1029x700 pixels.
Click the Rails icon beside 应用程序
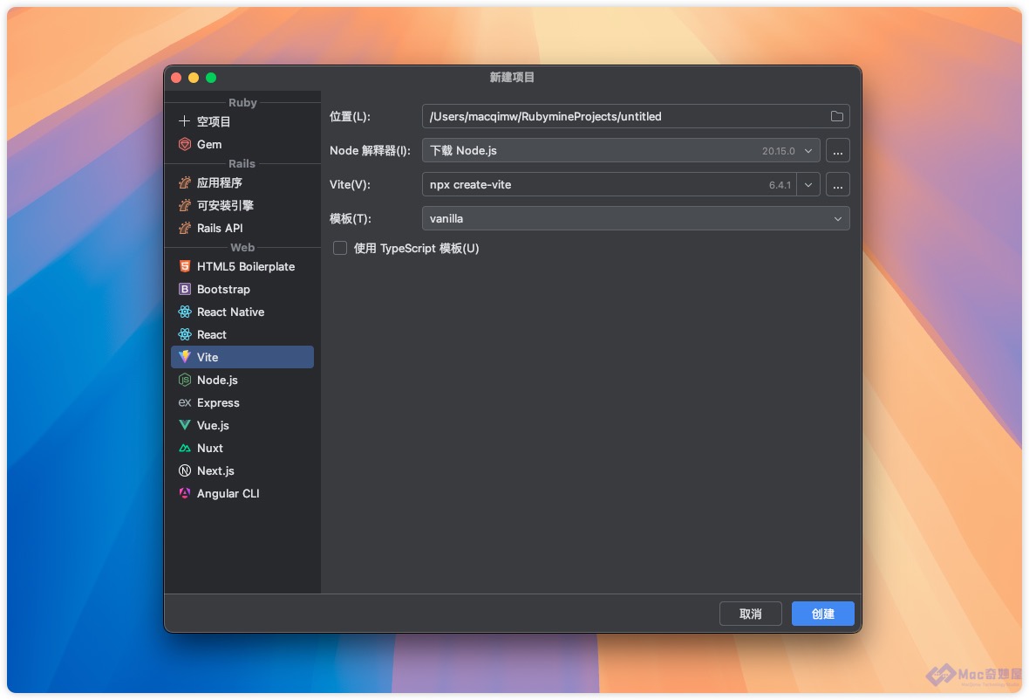click(x=185, y=182)
